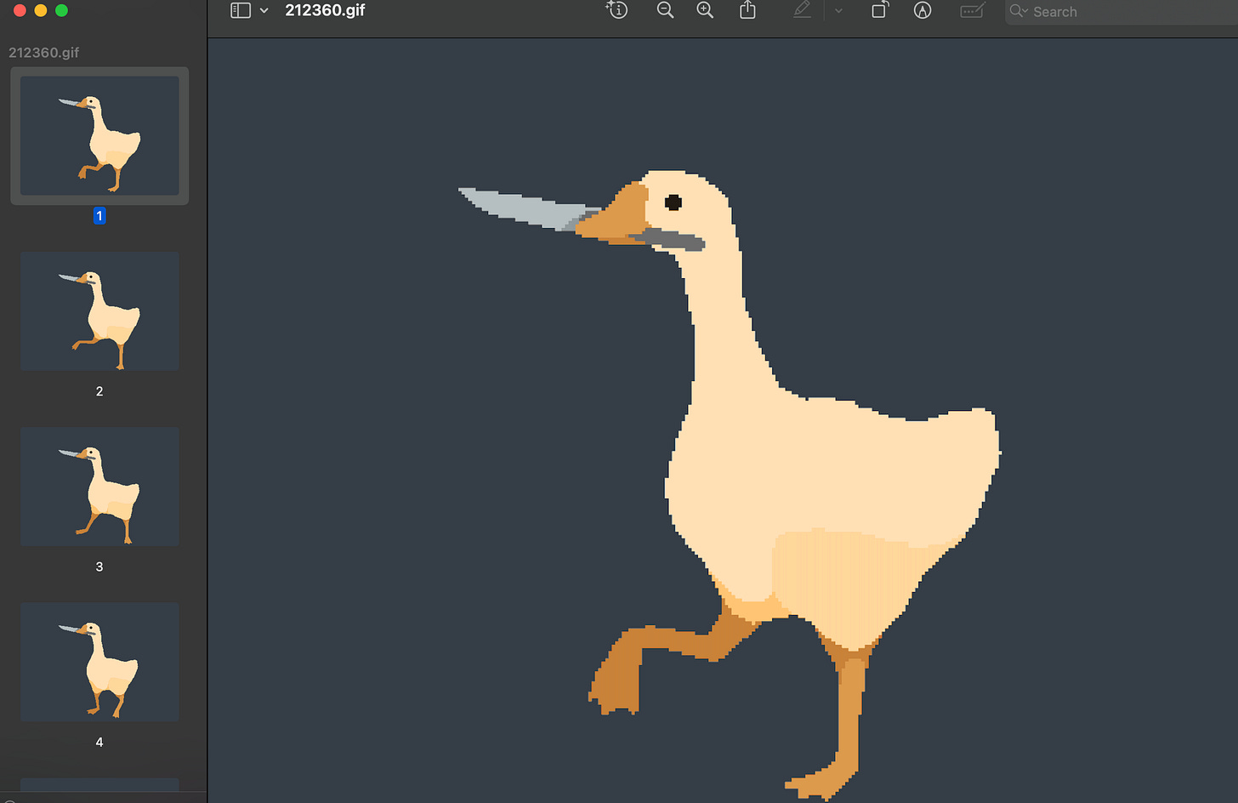Click the frame number 2 label
1238x803 pixels.
tap(99, 391)
